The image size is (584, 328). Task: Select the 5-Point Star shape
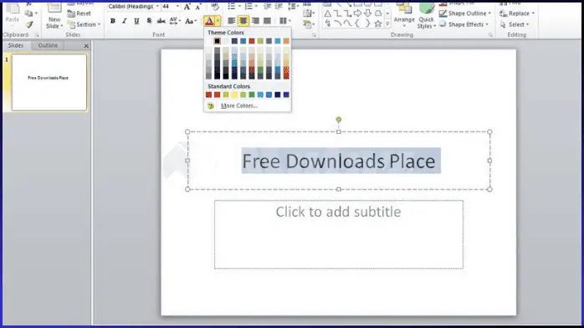point(378,23)
